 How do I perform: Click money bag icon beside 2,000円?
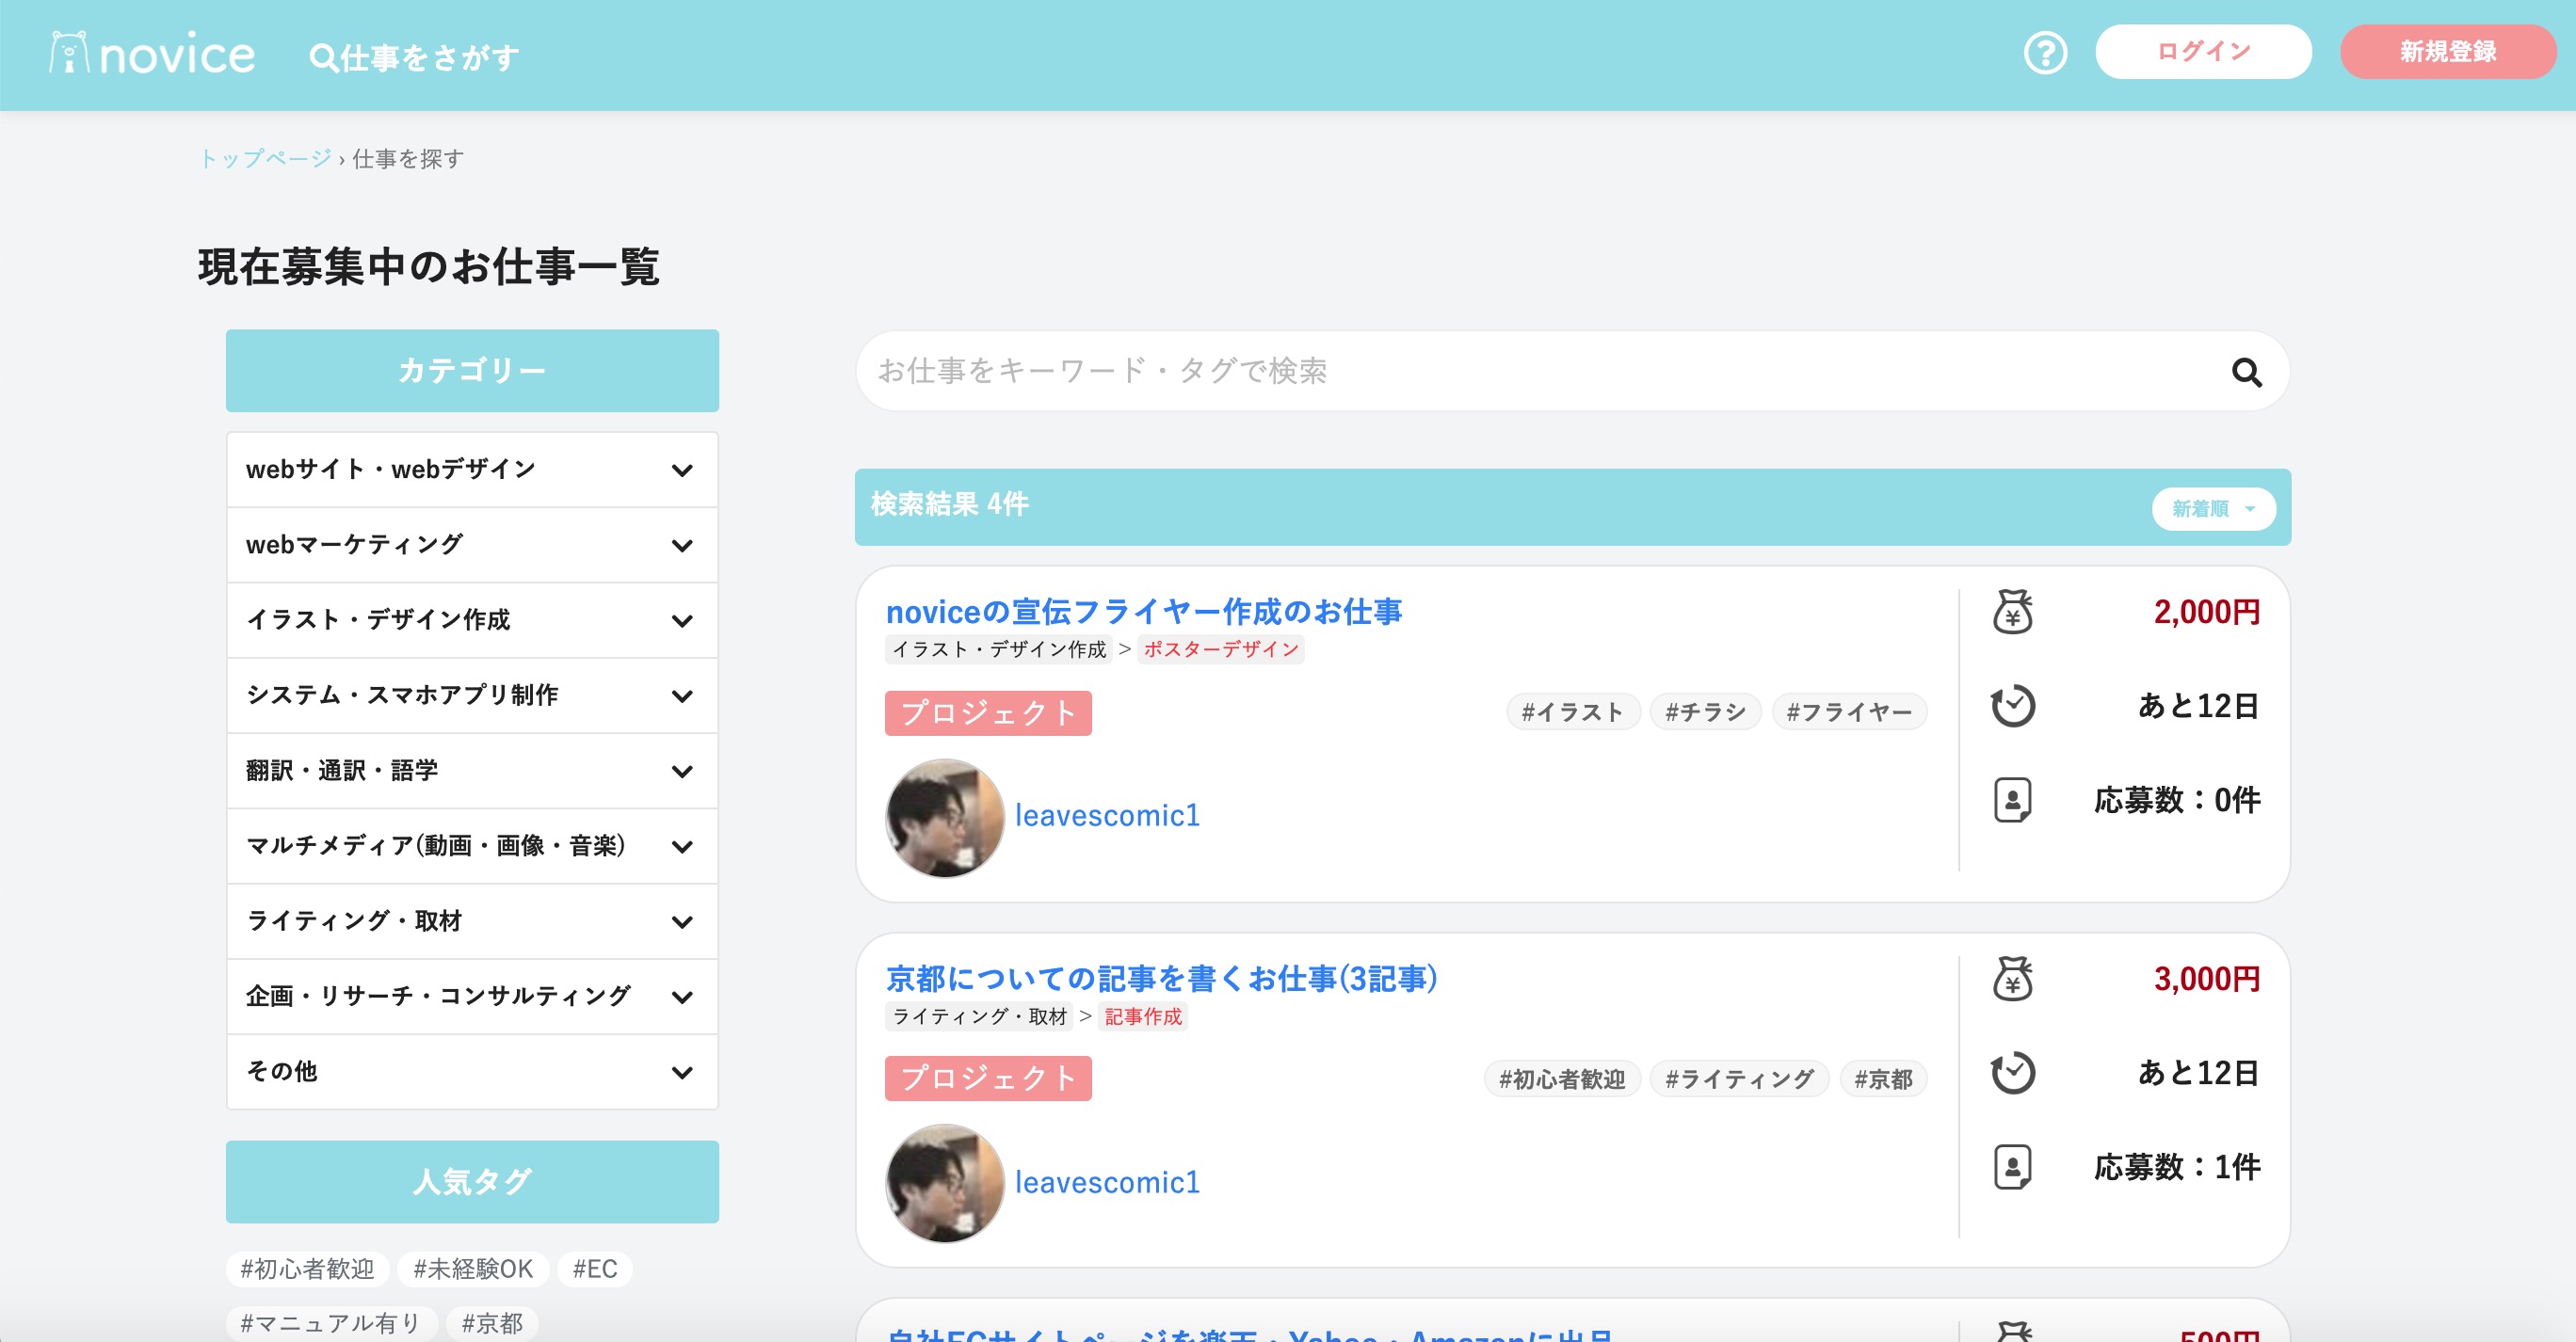(x=2012, y=612)
